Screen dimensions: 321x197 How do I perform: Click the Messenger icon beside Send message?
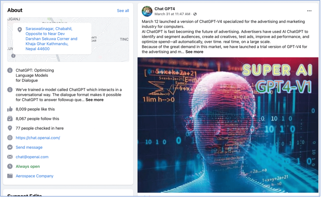click(10, 147)
